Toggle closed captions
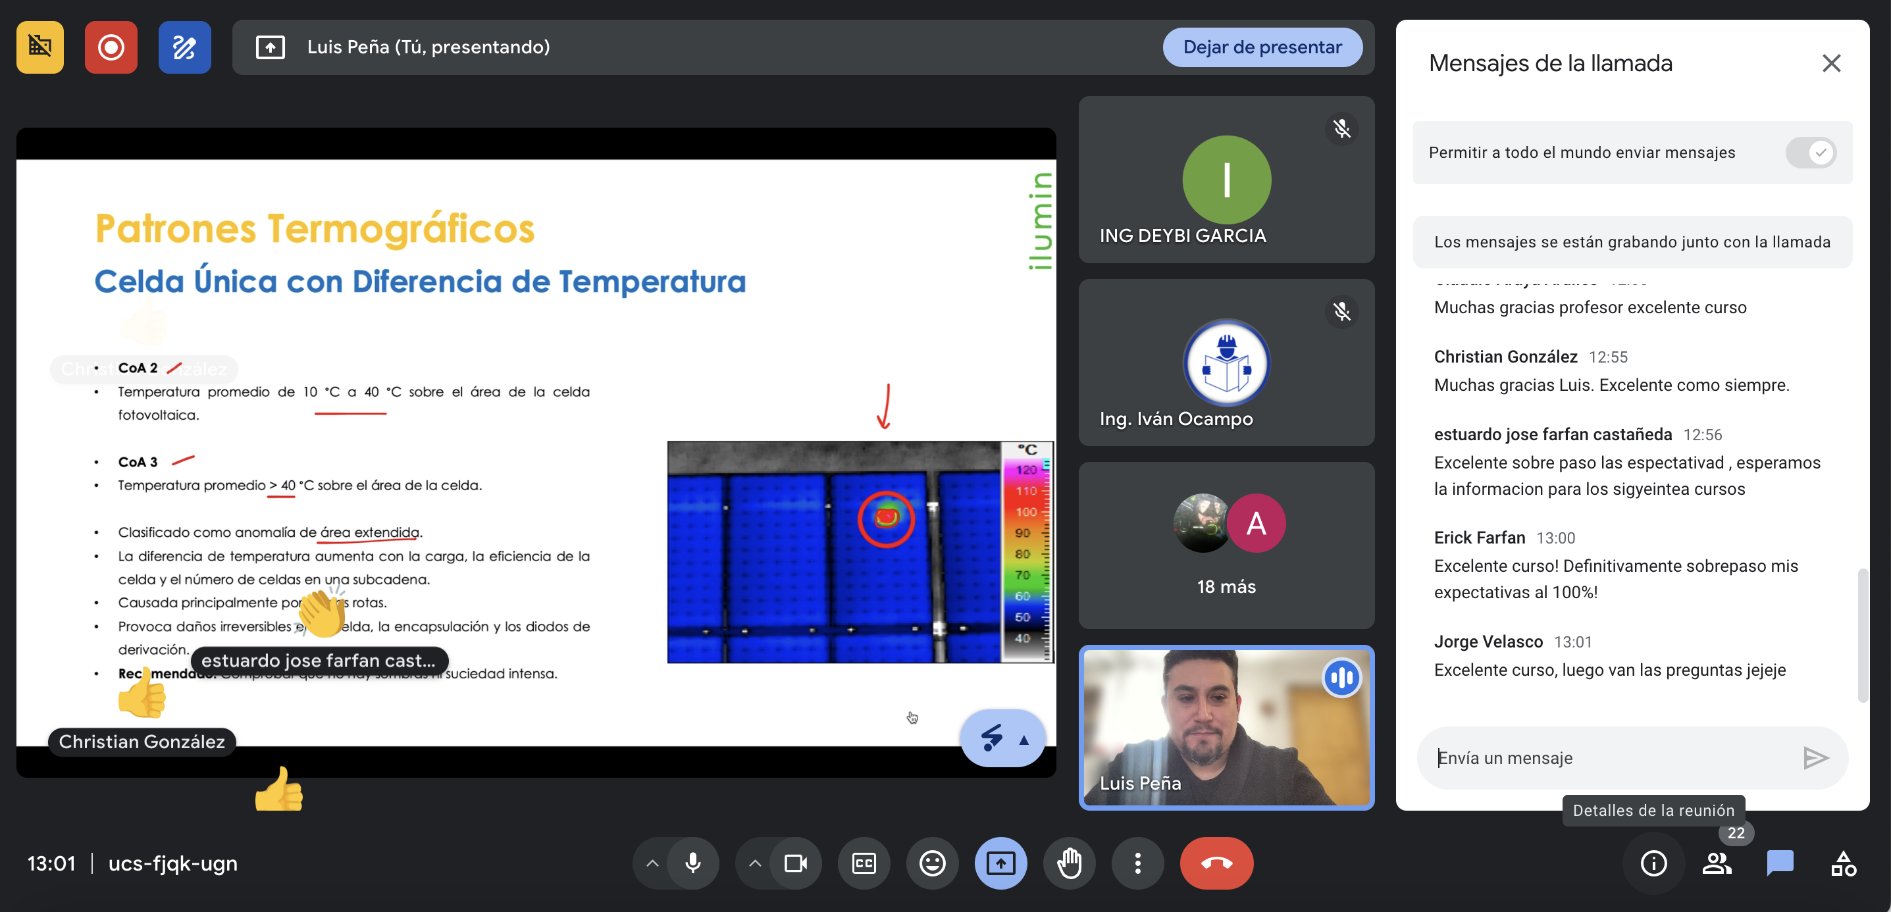Viewport: 1891px width, 912px height. pos(864,863)
